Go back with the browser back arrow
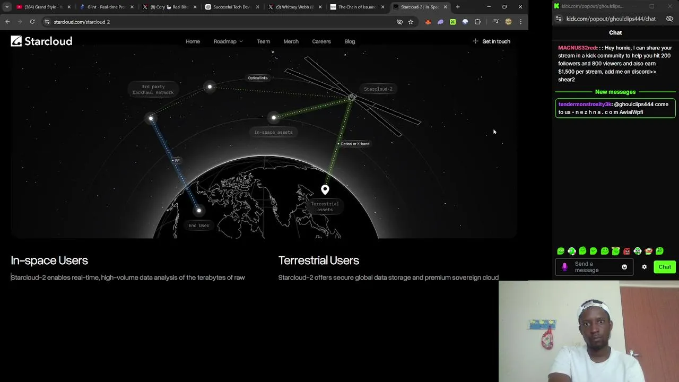The image size is (679, 382). tap(7, 22)
